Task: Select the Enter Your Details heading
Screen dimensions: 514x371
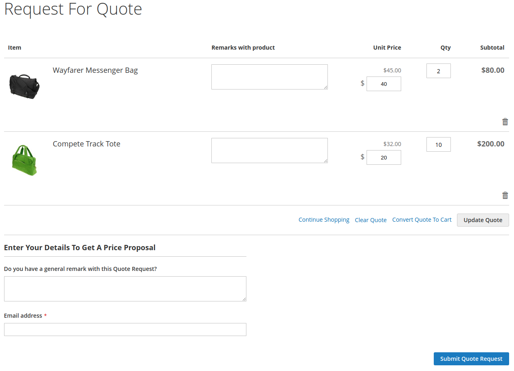Action: tap(80, 248)
